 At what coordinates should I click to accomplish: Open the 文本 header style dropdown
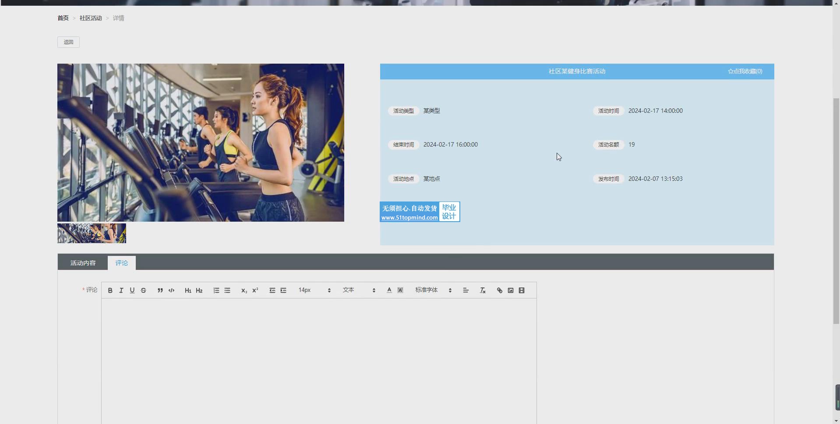click(359, 290)
